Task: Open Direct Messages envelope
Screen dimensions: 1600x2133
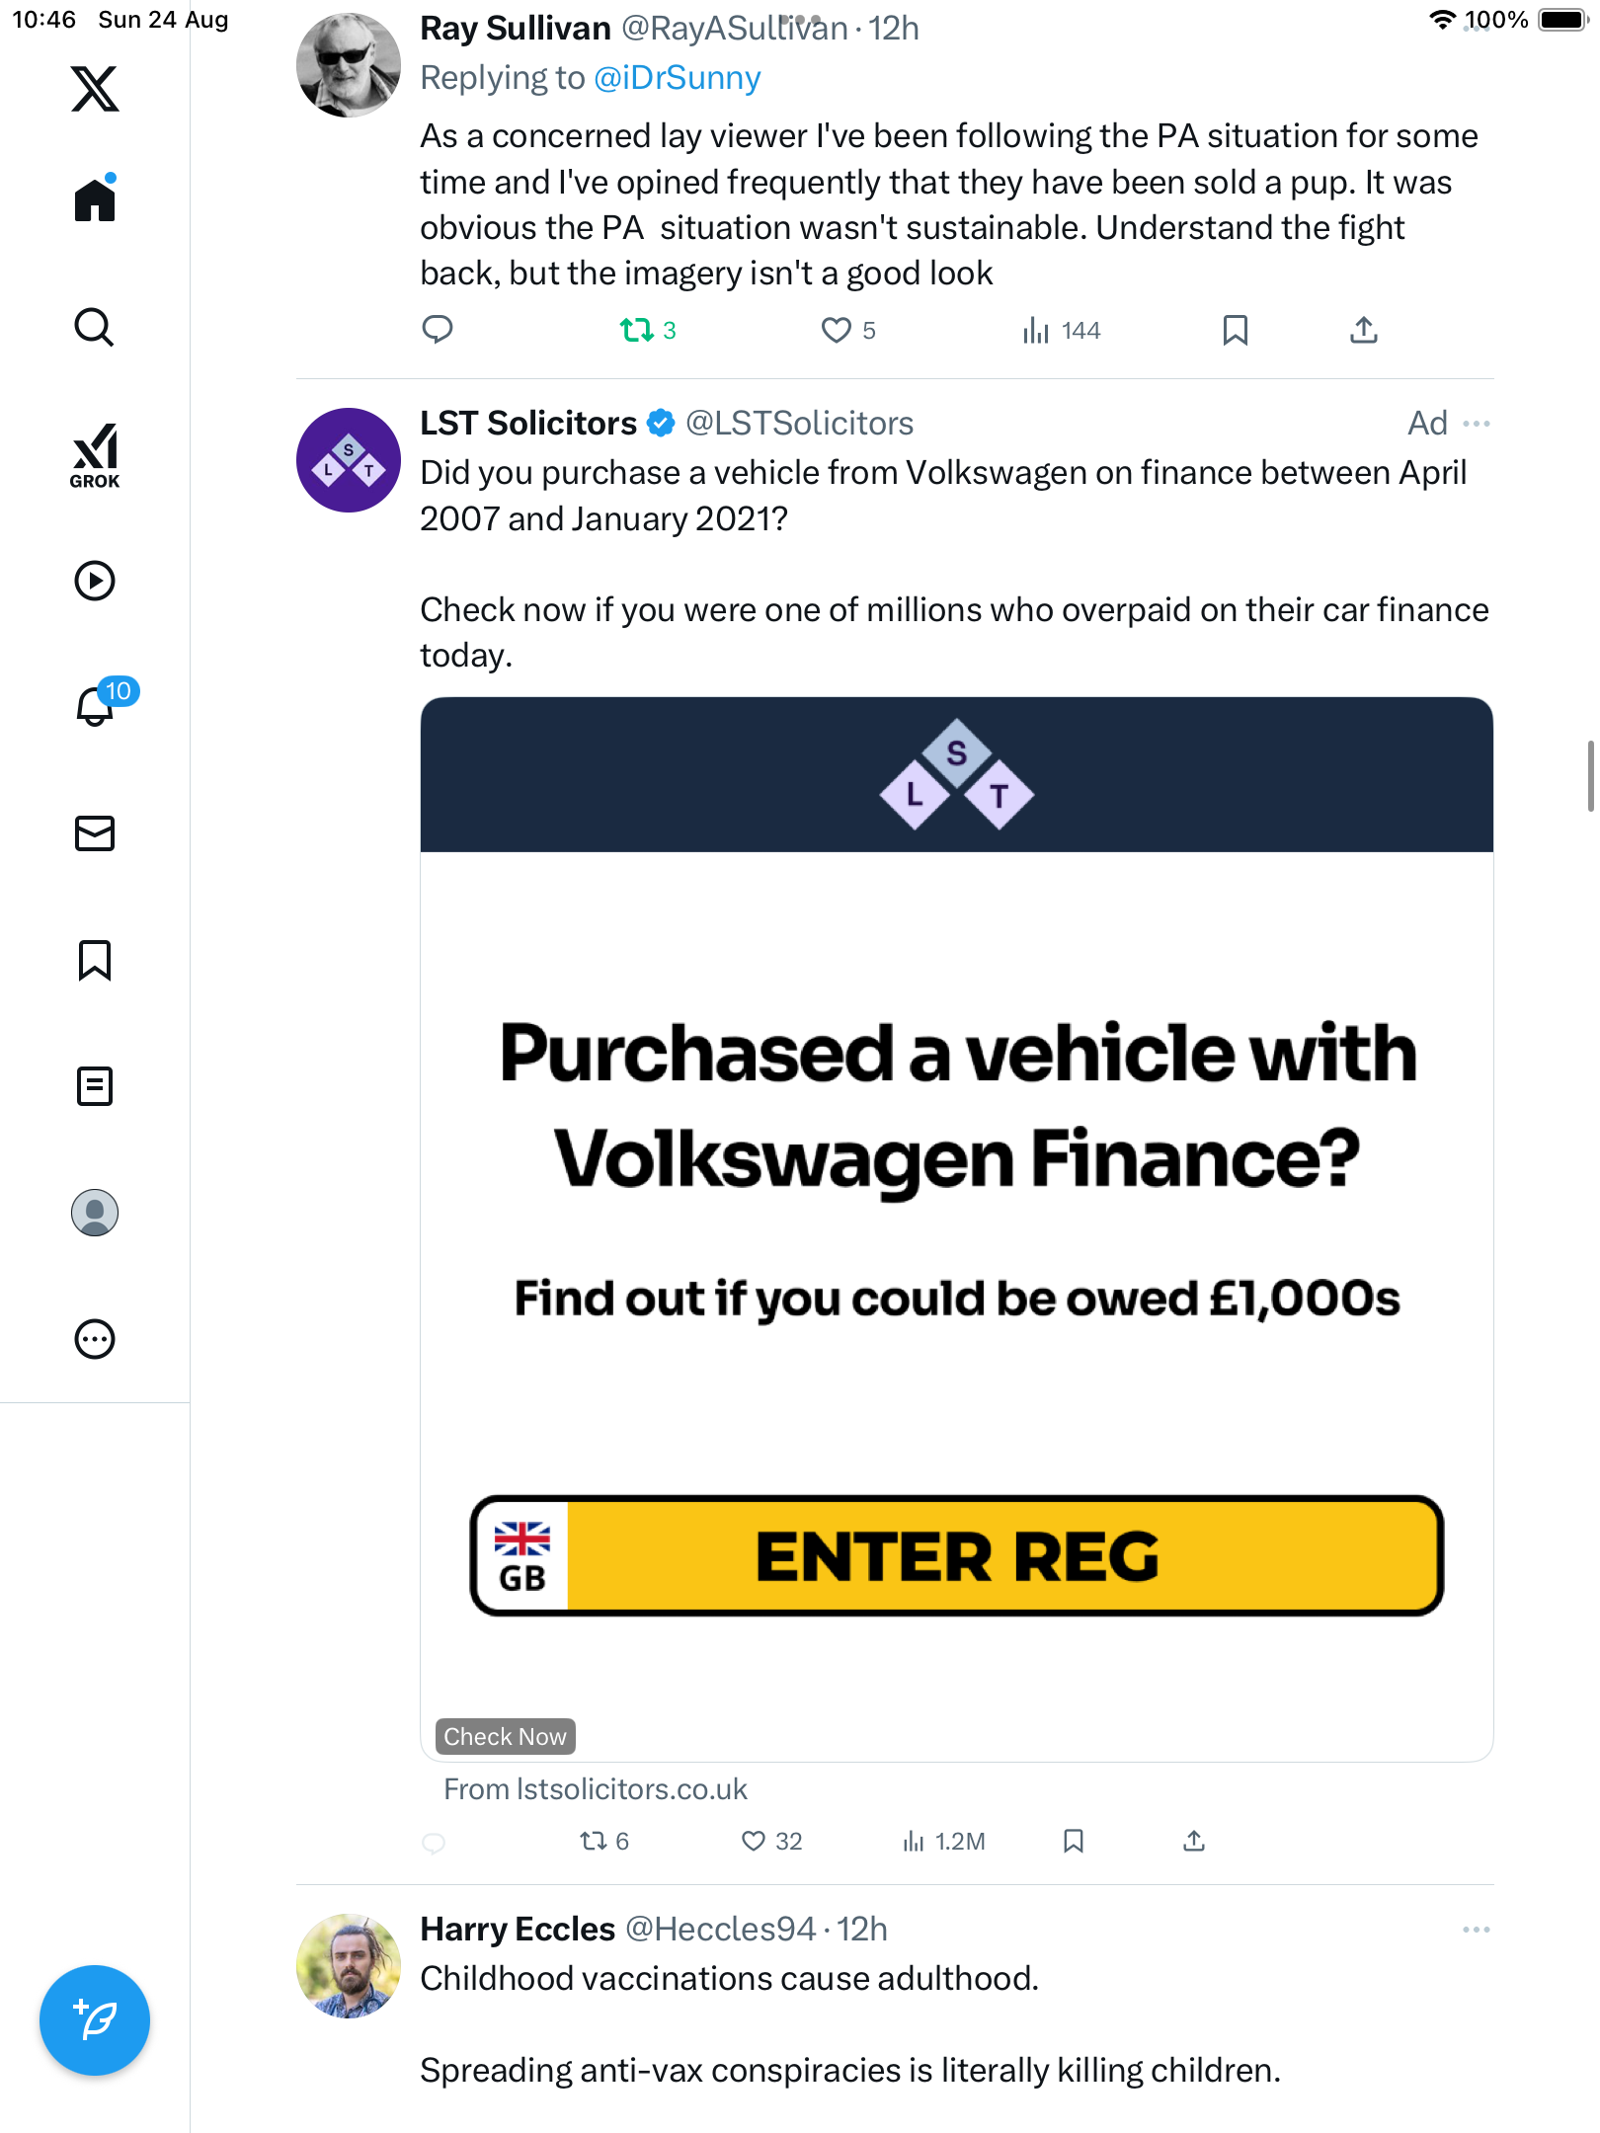Action: [x=95, y=833]
